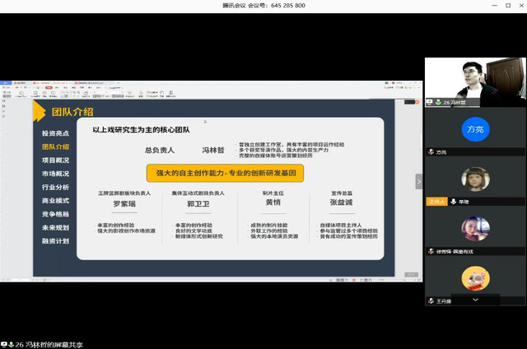Click the 腾讯会议 meeting number title
Image resolution: width=527 pixels, height=349 pixels.
[x=264, y=5]
